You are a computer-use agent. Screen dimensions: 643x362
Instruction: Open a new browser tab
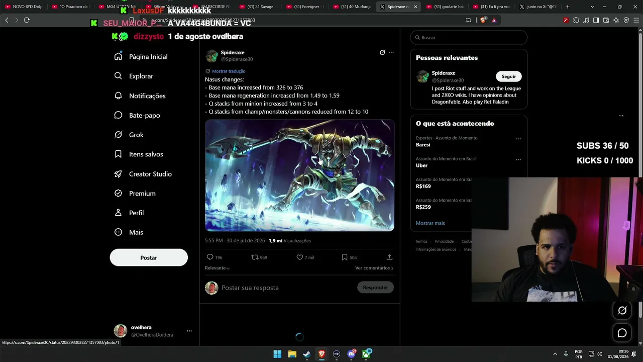(568, 7)
